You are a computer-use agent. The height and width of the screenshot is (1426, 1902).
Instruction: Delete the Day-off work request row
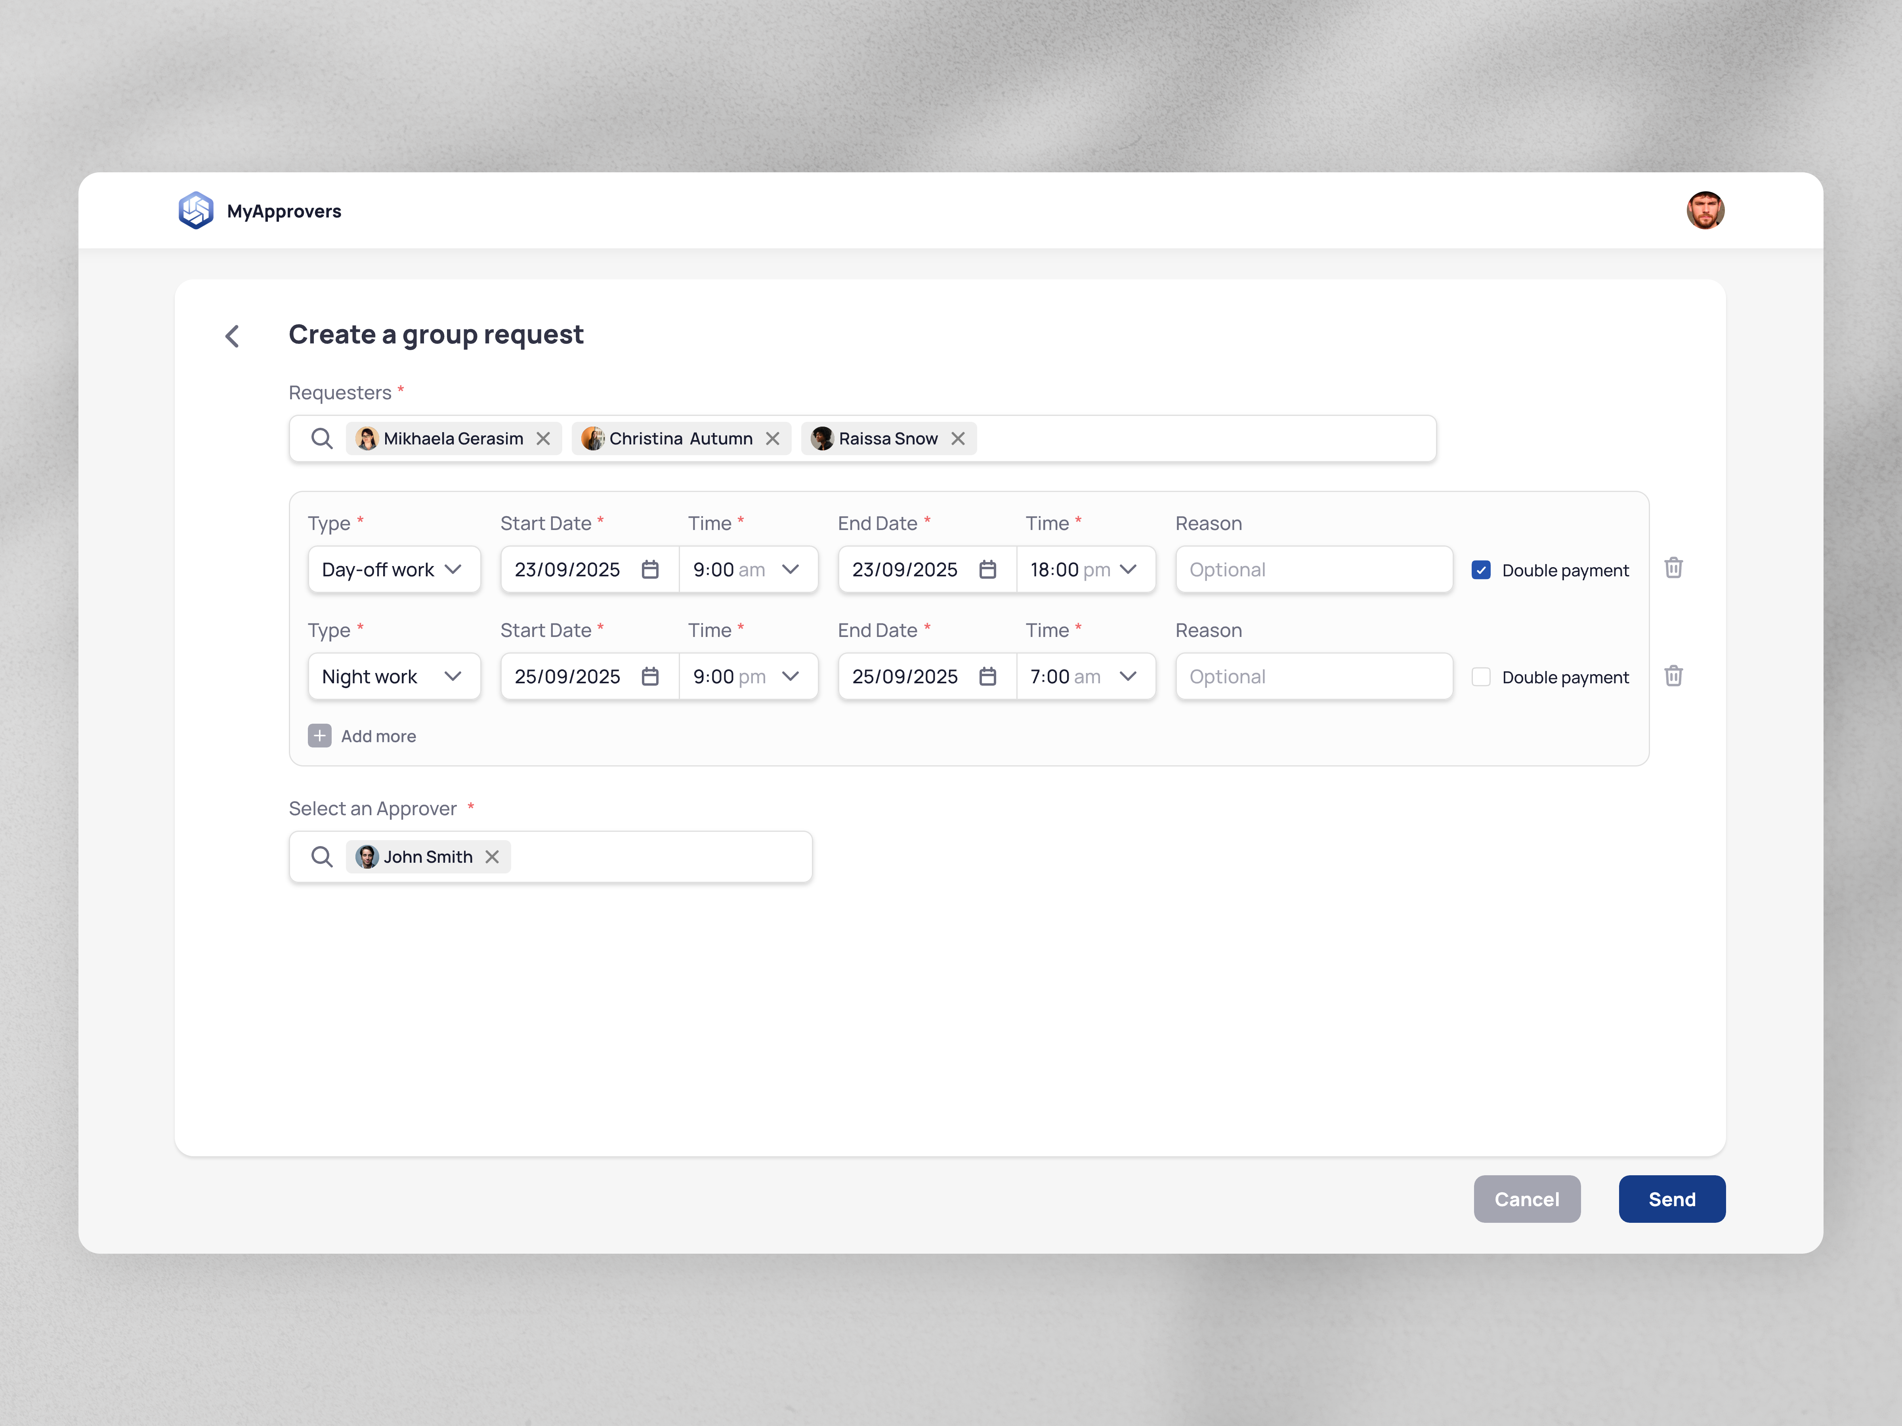click(x=1673, y=568)
